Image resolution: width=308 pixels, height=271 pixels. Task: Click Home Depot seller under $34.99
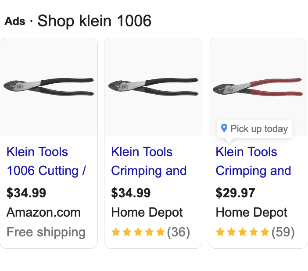(147, 213)
